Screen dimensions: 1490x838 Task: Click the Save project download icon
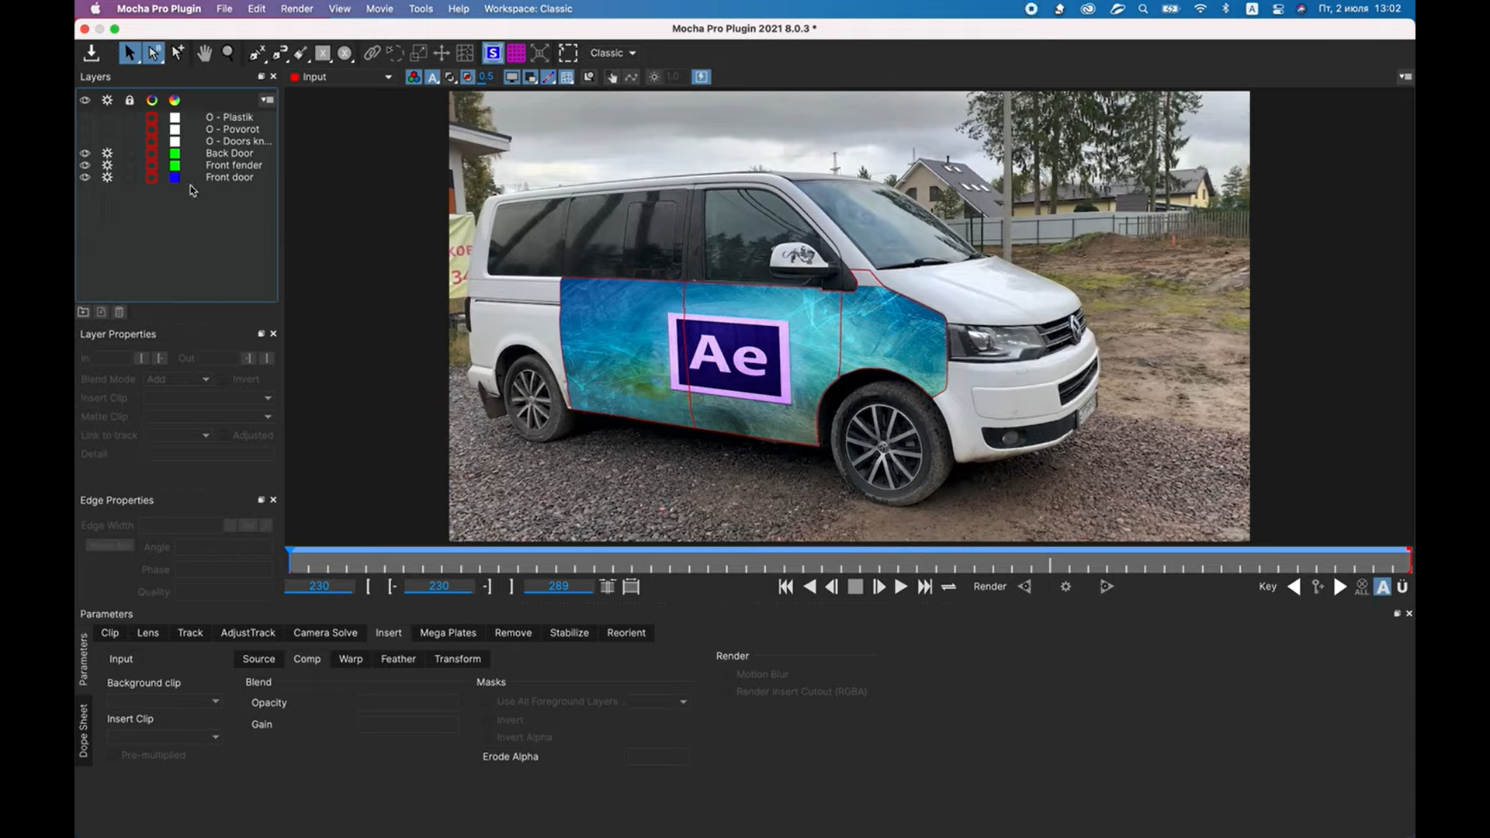(x=91, y=53)
